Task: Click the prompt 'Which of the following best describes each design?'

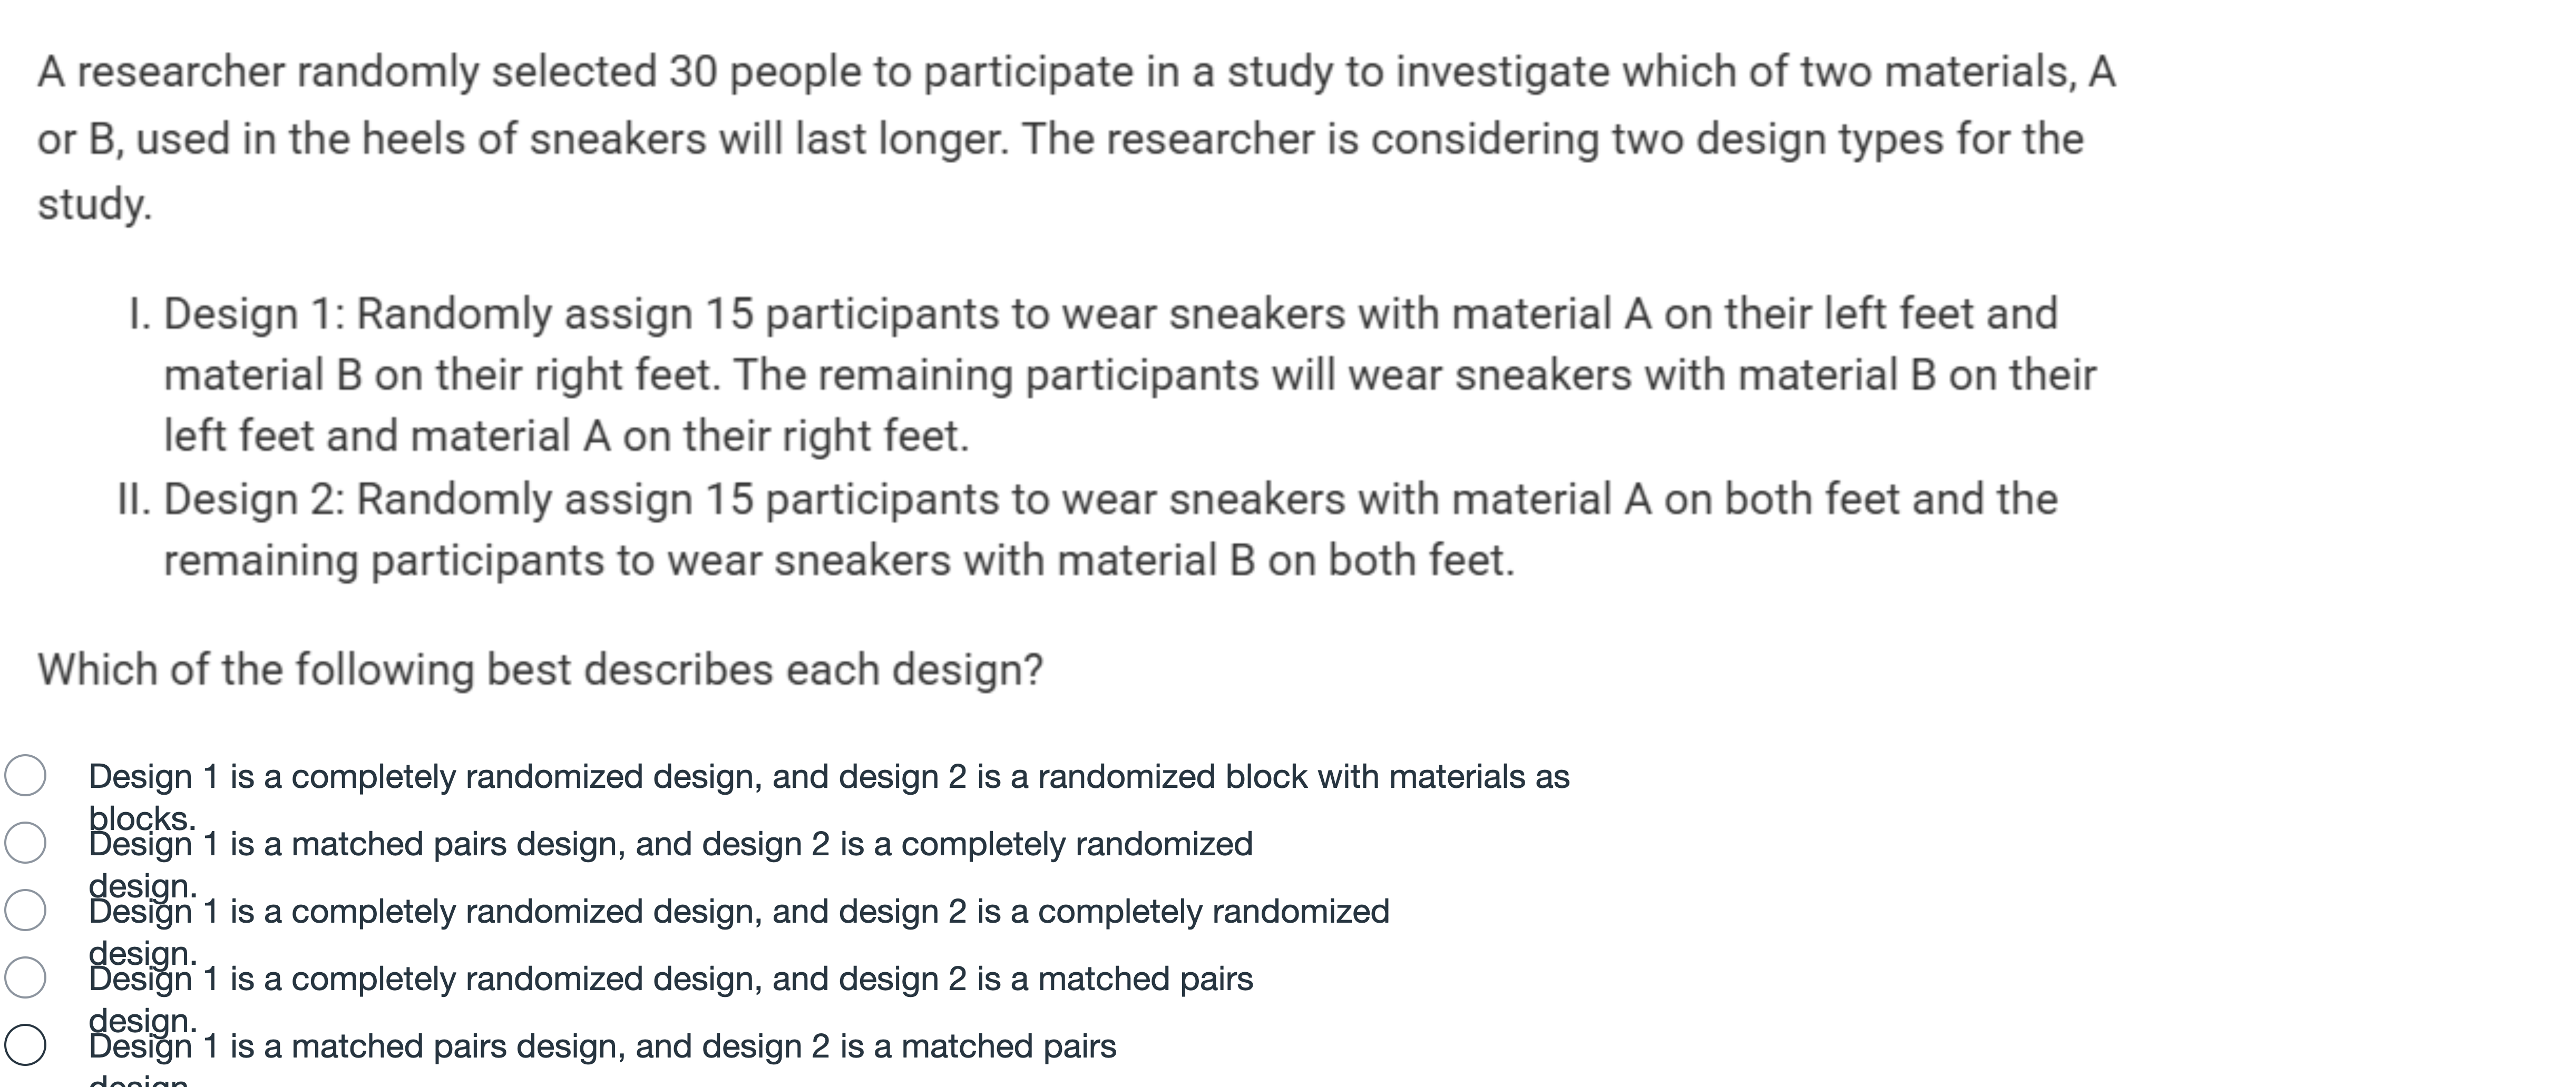Action: tap(540, 669)
